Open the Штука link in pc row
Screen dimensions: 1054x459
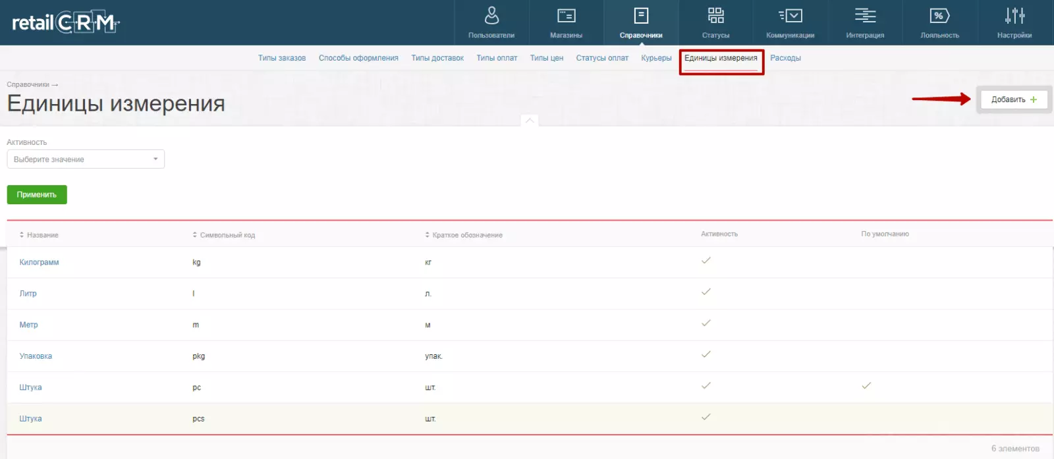30,387
